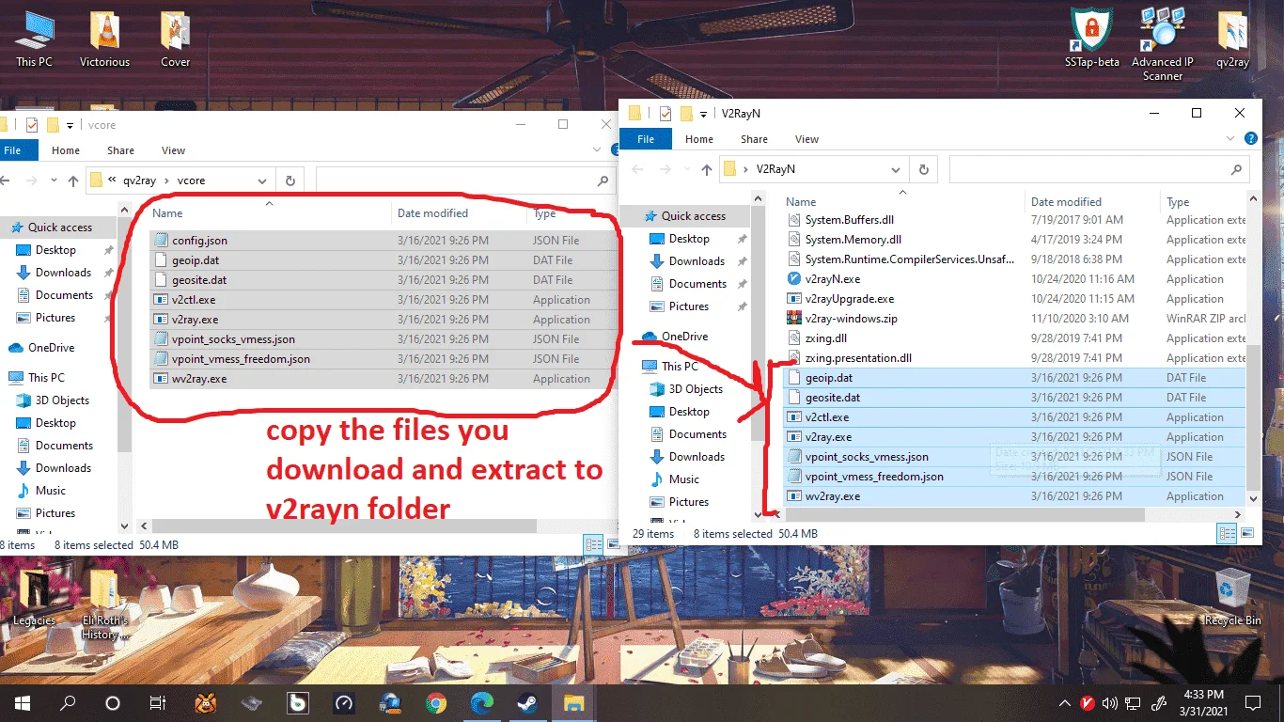Switch vcore window to details view

pyautogui.click(x=593, y=544)
